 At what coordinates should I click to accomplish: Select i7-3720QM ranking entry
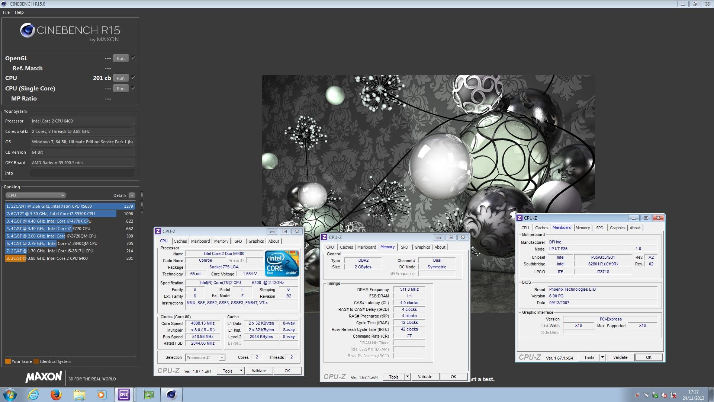point(70,236)
